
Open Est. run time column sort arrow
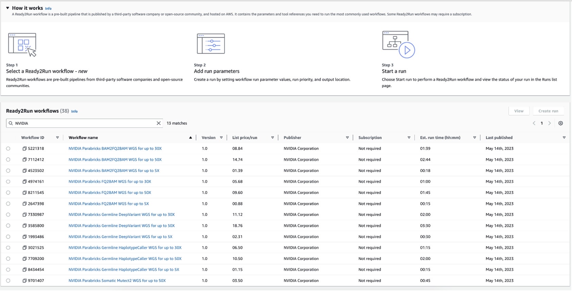point(474,138)
